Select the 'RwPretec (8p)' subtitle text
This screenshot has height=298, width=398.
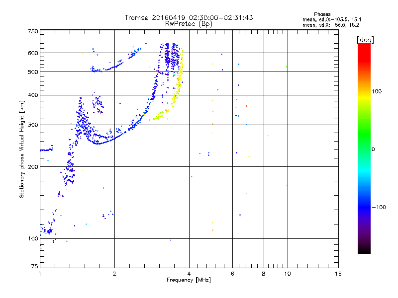pos(189,24)
